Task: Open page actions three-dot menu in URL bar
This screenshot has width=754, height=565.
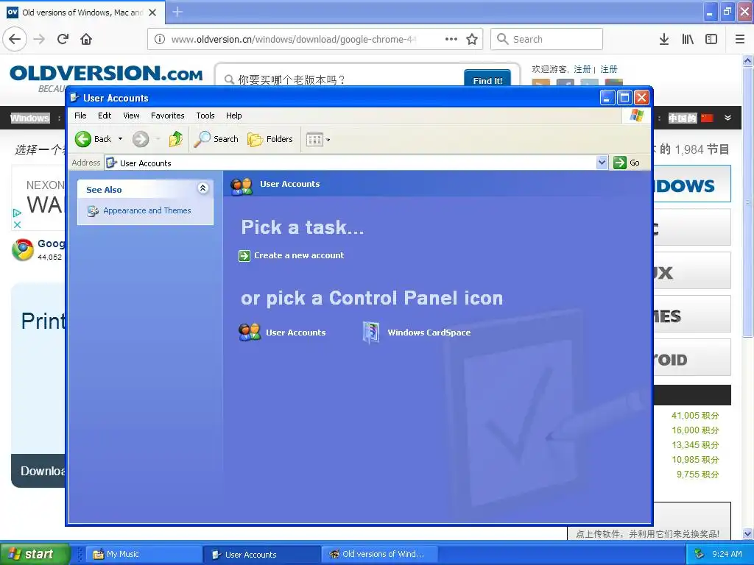Action: tap(451, 40)
